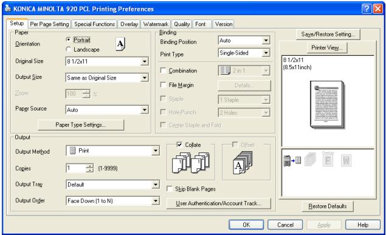Screen dimensions: 386x235
Task: Click Save/Restore Setting button
Action: (x=328, y=34)
